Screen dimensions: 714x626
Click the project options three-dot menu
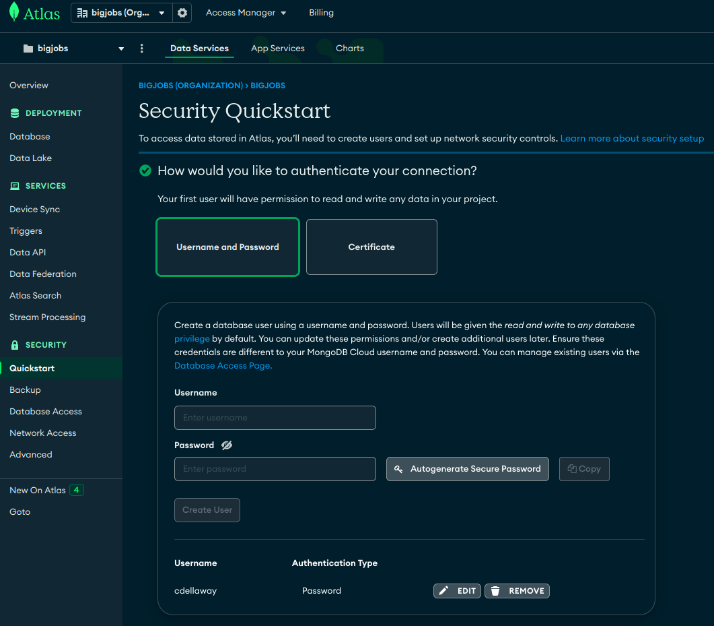[141, 49]
